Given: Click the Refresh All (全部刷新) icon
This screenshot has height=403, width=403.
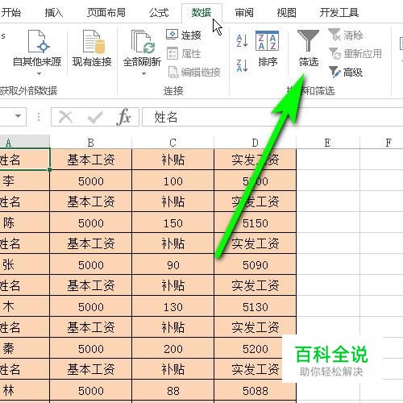Looking at the screenshot, I should coord(143,42).
